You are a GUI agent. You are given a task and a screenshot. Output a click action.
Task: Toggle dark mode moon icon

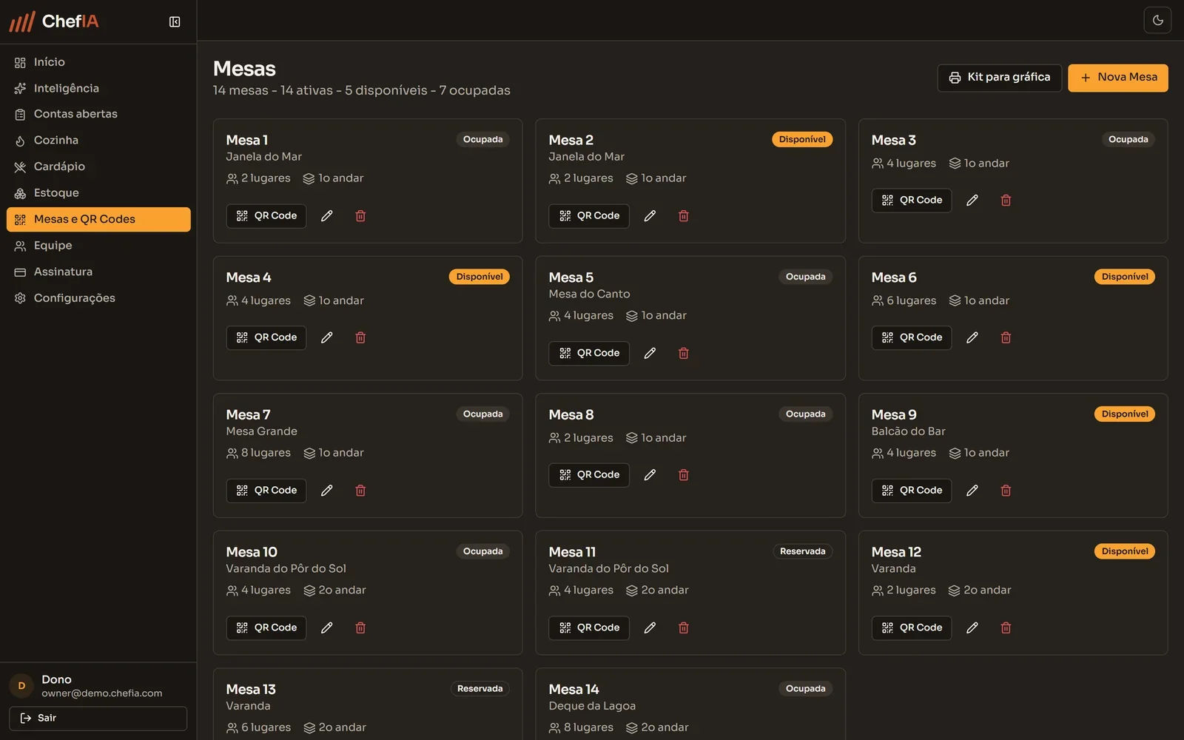point(1157,21)
